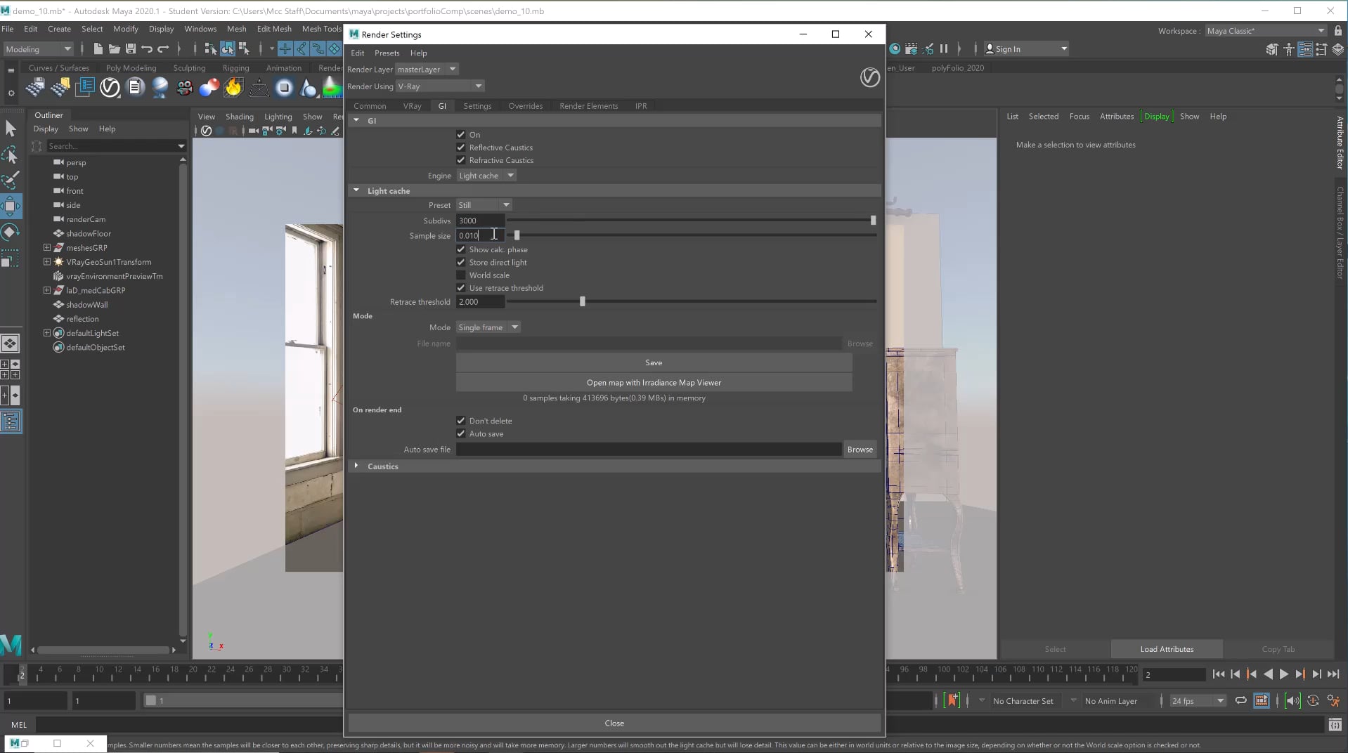Uncheck Show calc. phase
The width and height of the screenshot is (1348, 753).
[x=461, y=249]
